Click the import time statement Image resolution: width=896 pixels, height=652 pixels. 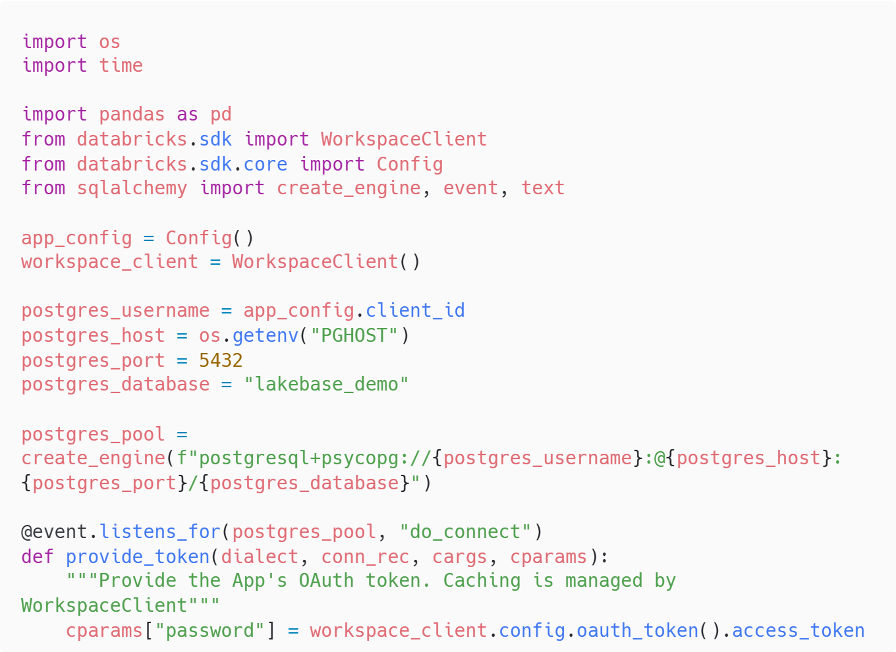point(82,65)
